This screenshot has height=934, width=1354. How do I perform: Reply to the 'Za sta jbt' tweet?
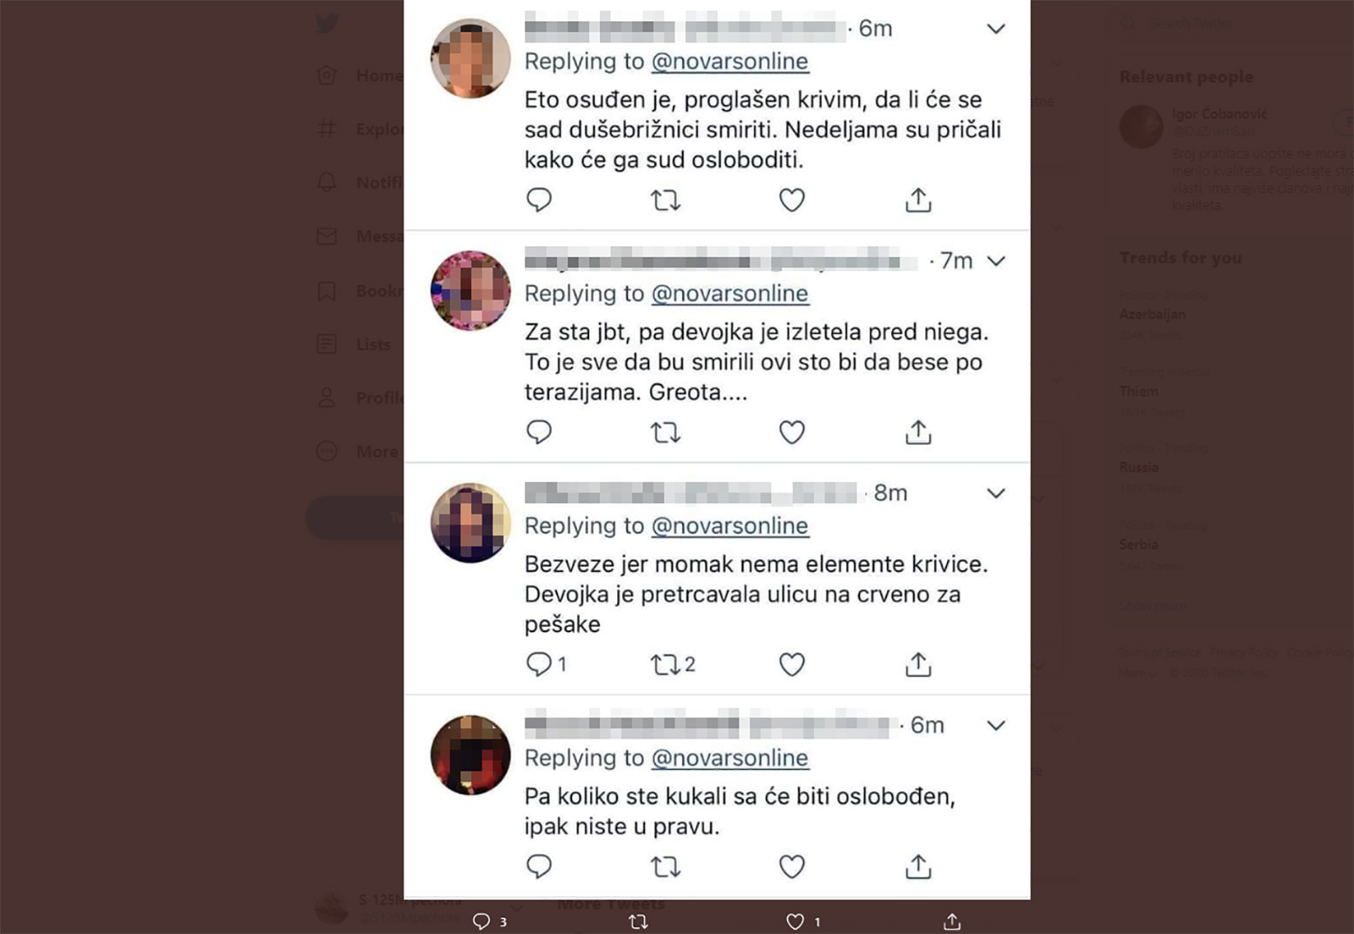[539, 432]
